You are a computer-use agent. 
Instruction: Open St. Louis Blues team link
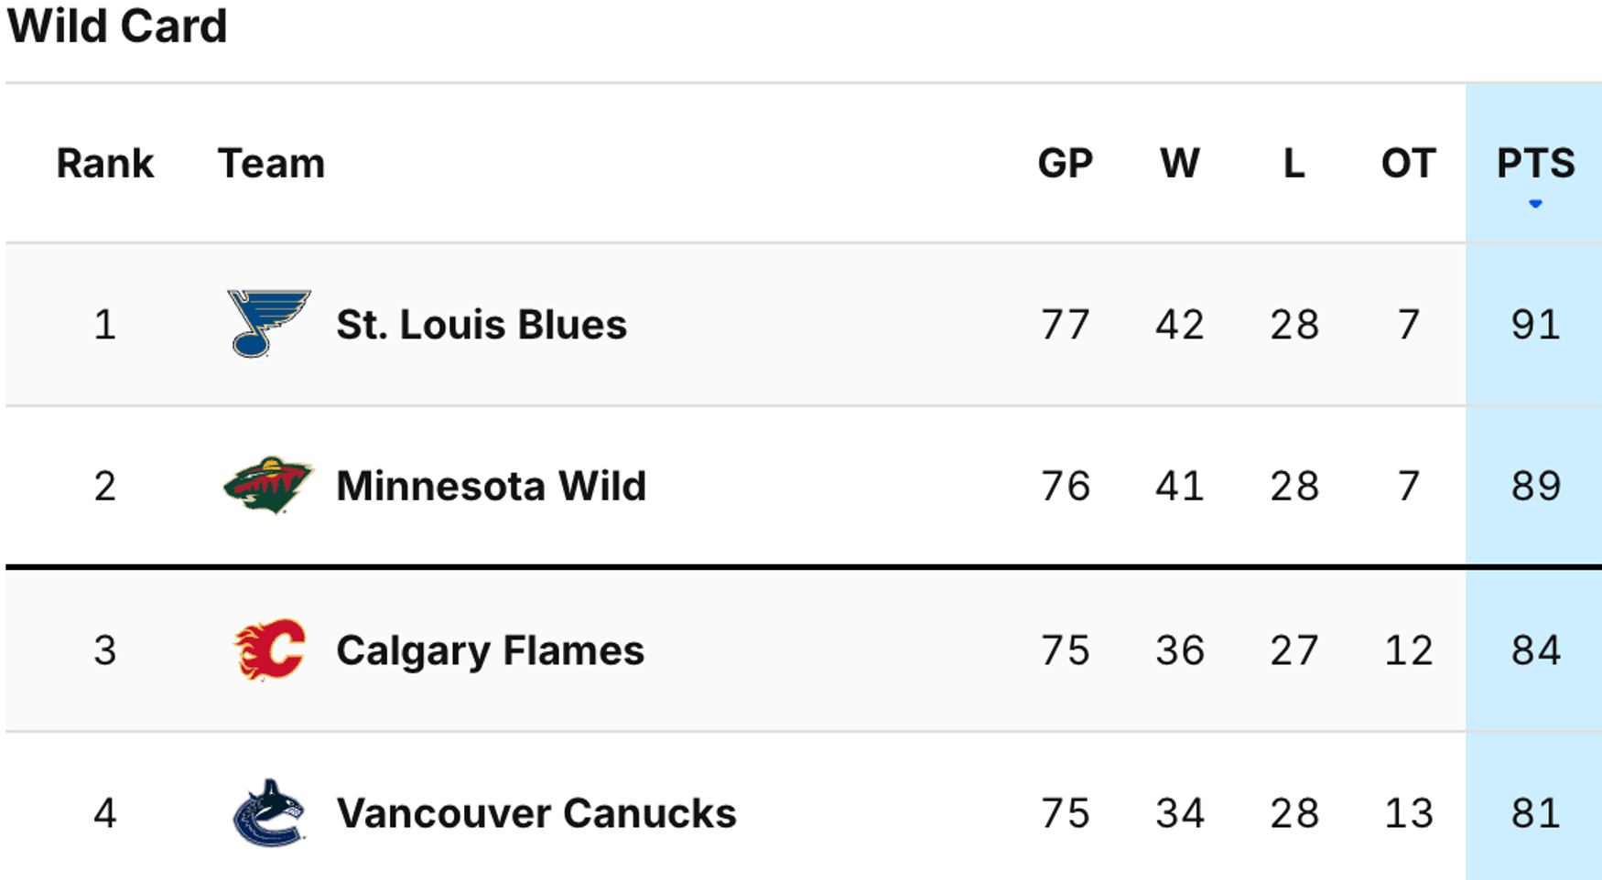point(482,325)
